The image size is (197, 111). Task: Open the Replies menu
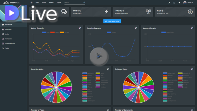click(51, 2)
